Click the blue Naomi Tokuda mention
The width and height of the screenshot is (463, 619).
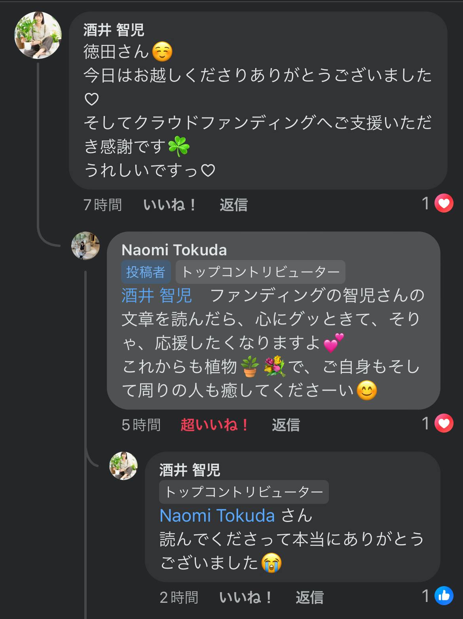pos(217,515)
